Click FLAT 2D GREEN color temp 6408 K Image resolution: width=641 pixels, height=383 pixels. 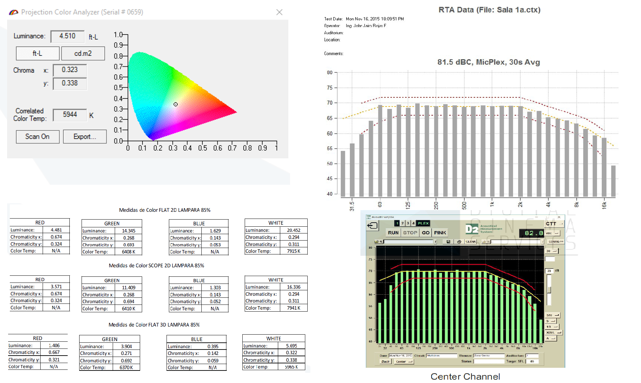129,252
